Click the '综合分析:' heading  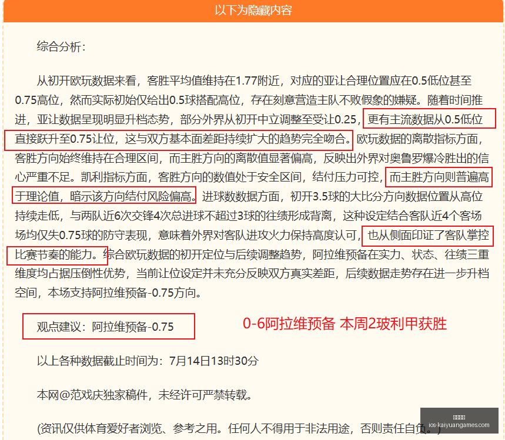pyautogui.click(x=61, y=46)
